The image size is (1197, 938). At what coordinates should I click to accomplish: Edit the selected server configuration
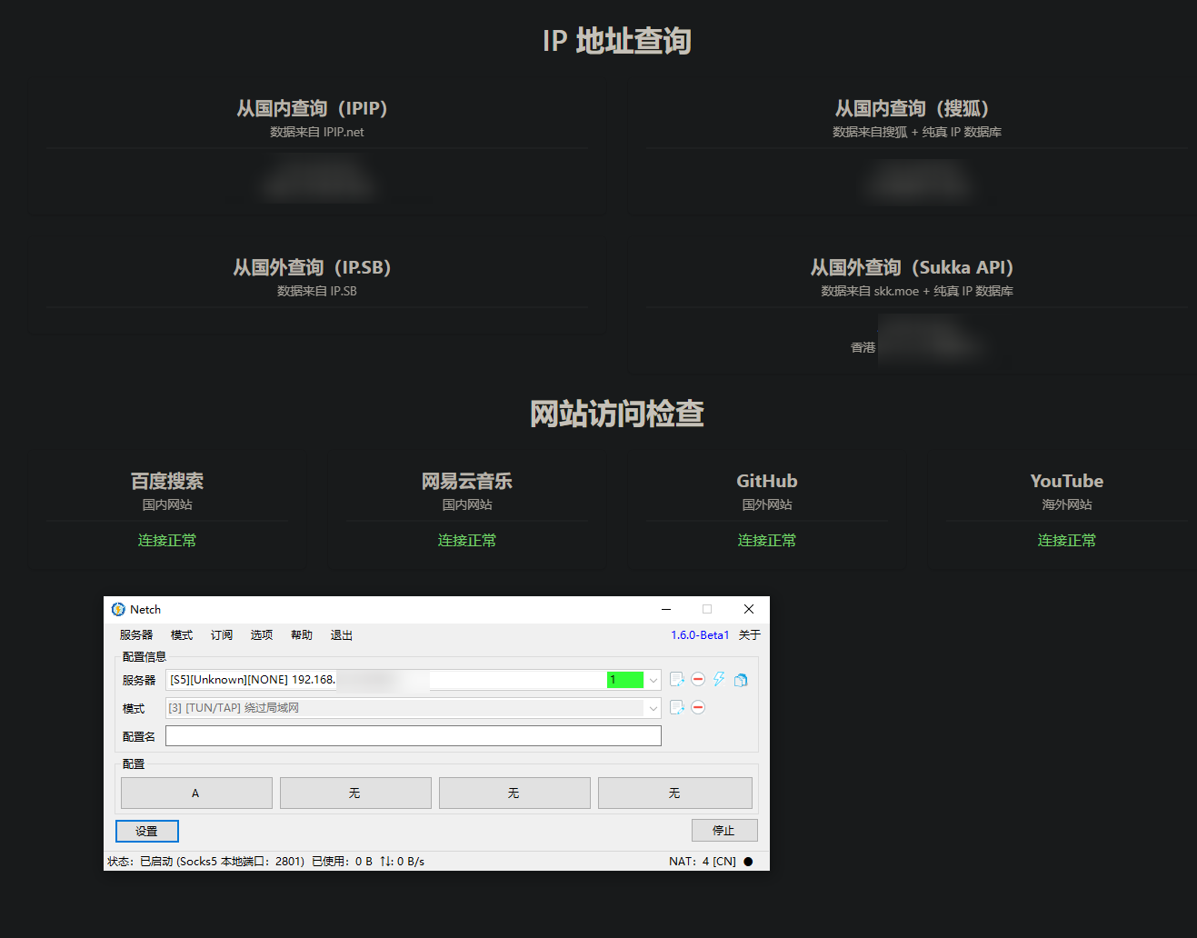point(676,679)
